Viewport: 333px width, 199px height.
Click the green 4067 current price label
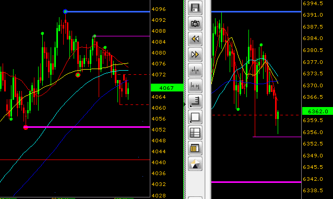click(x=167, y=88)
